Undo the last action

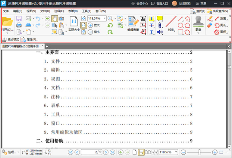[x=38, y=19]
